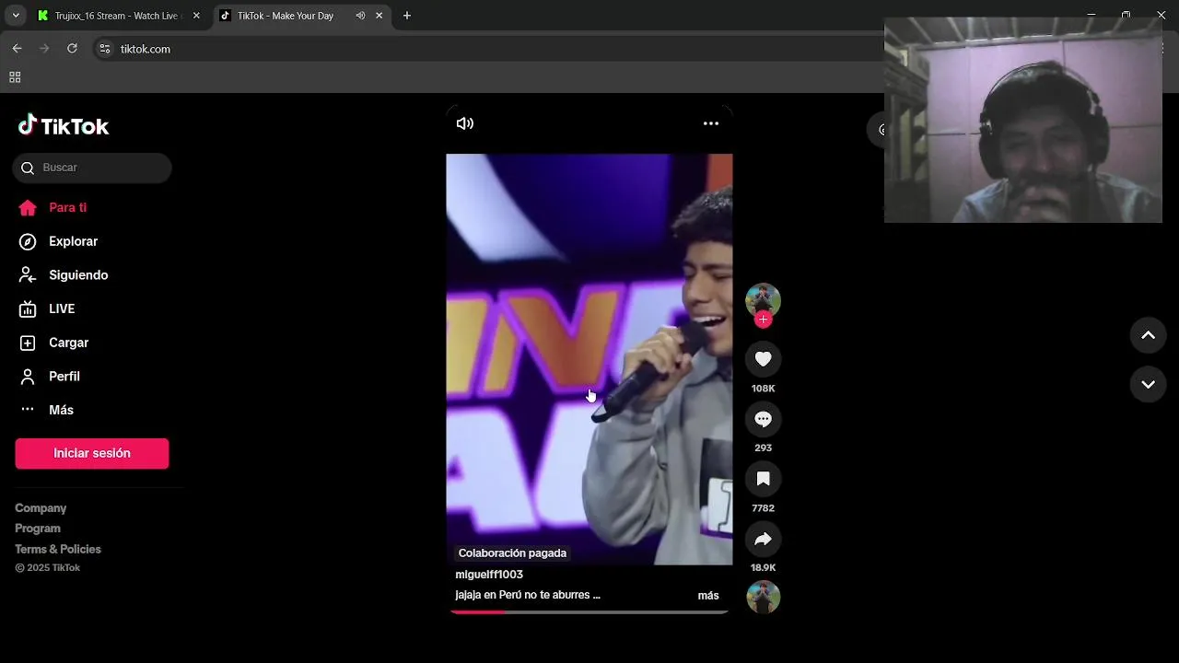This screenshot has height=663, width=1179.
Task: Reload the page
Action: tap(72, 49)
